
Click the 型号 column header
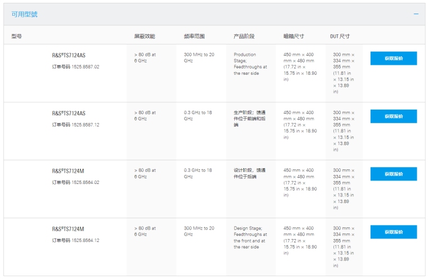[x=16, y=37]
